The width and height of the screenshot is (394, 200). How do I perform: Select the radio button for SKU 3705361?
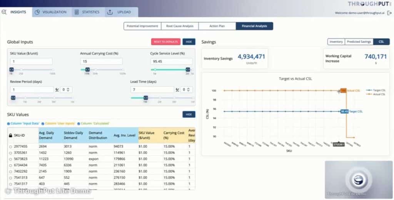click(x=10, y=153)
